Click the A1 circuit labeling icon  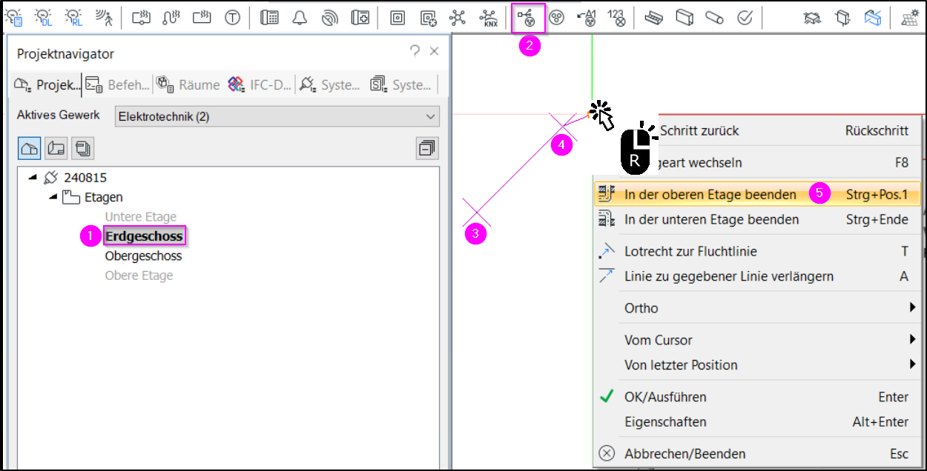pos(587,18)
